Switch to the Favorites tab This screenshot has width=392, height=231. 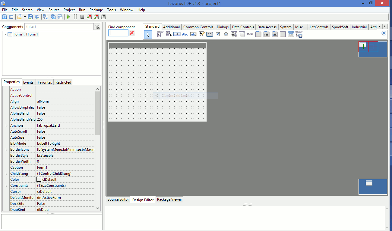(x=45, y=82)
